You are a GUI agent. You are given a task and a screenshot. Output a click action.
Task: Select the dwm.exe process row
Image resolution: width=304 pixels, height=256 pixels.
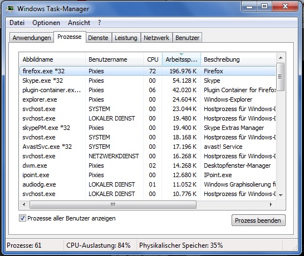click(x=148, y=165)
